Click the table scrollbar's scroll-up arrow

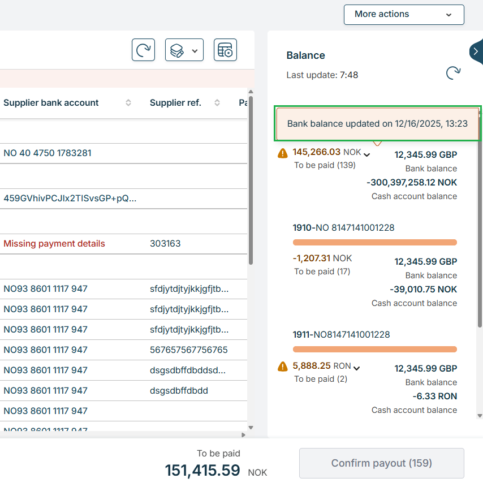point(251,92)
